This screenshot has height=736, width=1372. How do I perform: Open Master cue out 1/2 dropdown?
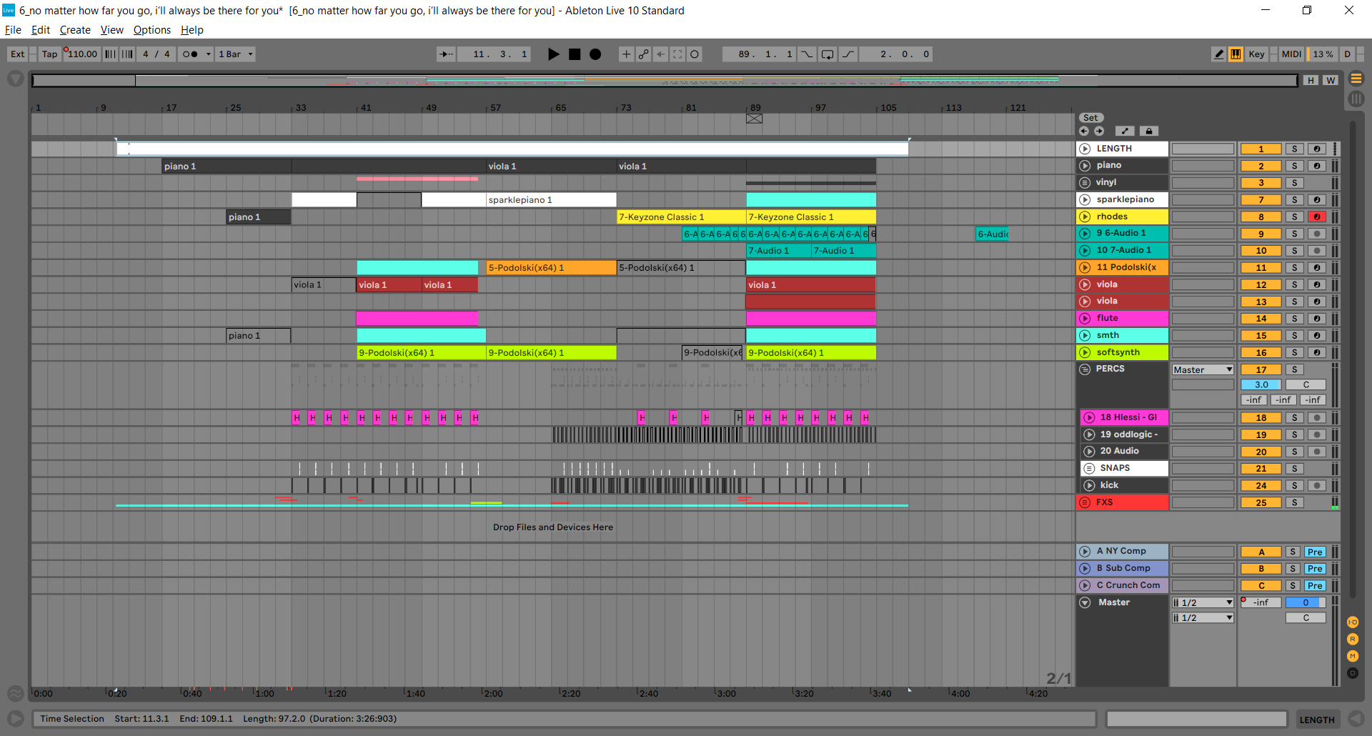coord(1203,603)
